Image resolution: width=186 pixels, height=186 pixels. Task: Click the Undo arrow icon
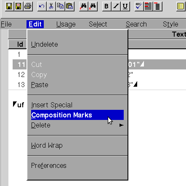(x=42, y=6)
